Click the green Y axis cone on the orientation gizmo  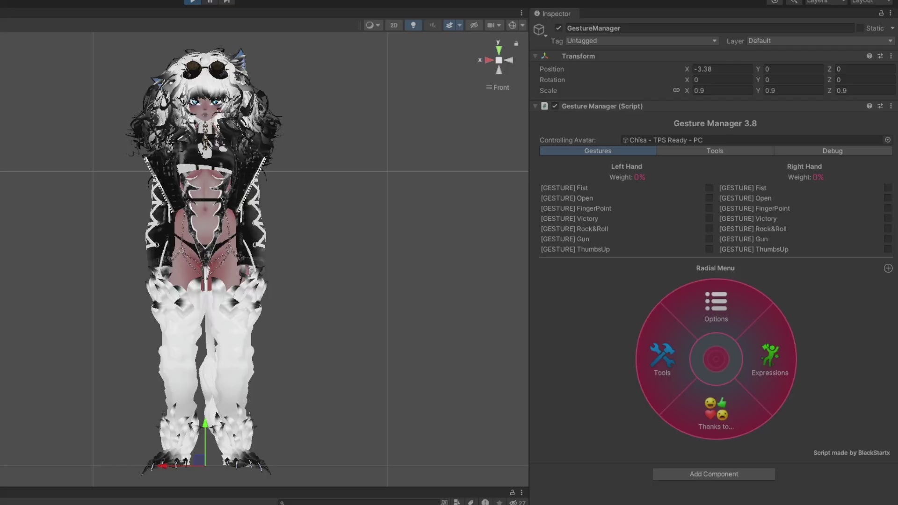click(x=499, y=50)
